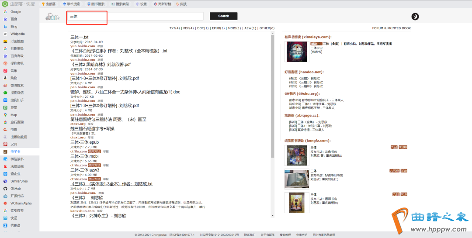Show TXT(4) format results only

click(174, 28)
